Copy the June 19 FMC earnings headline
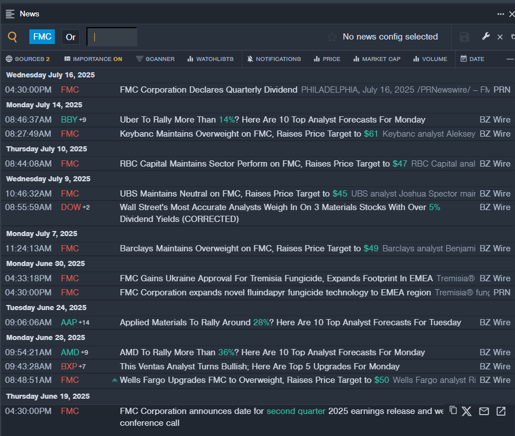This screenshot has width=515, height=436. tap(453, 411)
